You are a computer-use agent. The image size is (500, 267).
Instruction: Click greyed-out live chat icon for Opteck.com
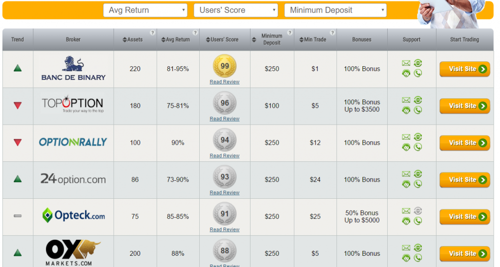click(418, 210)
